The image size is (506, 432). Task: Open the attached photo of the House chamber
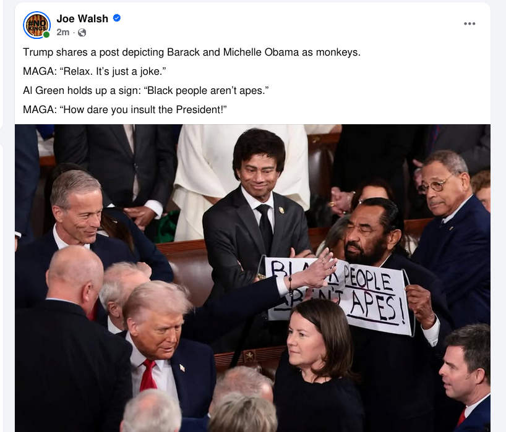(x=252, y=278)
